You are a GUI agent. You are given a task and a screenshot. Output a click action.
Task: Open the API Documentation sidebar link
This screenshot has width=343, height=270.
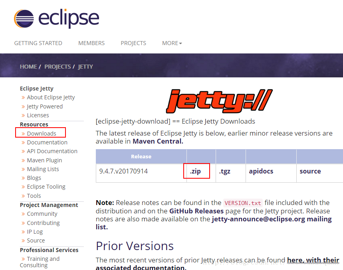click(52, 151)
